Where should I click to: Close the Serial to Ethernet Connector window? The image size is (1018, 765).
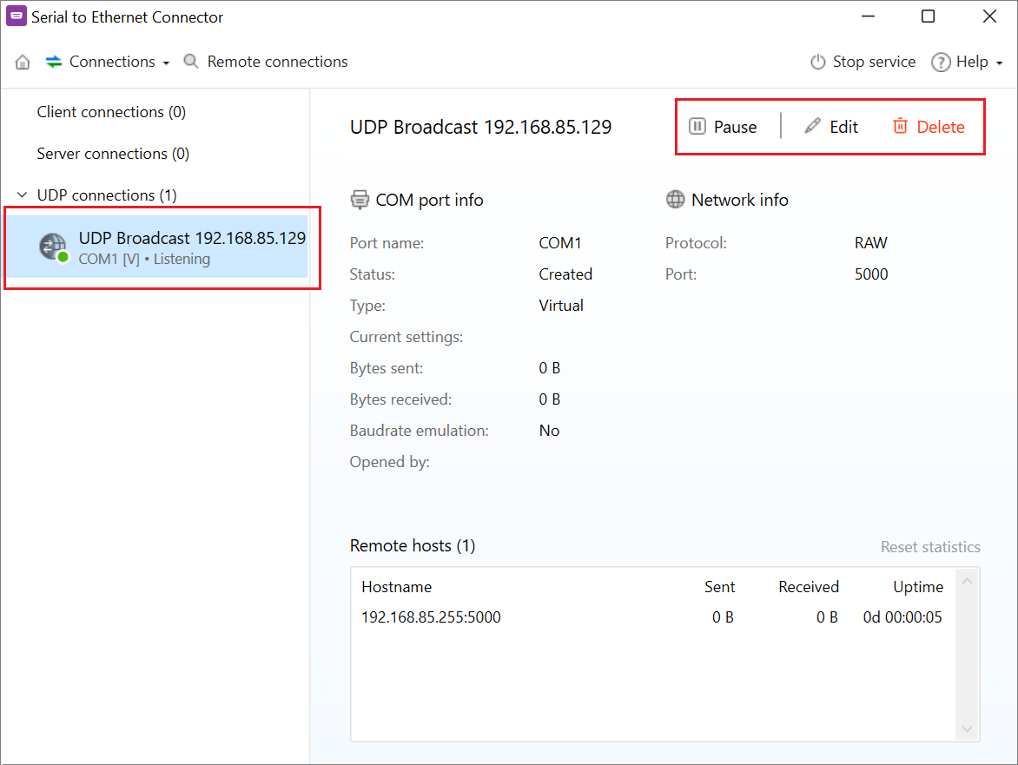point(988,16)
